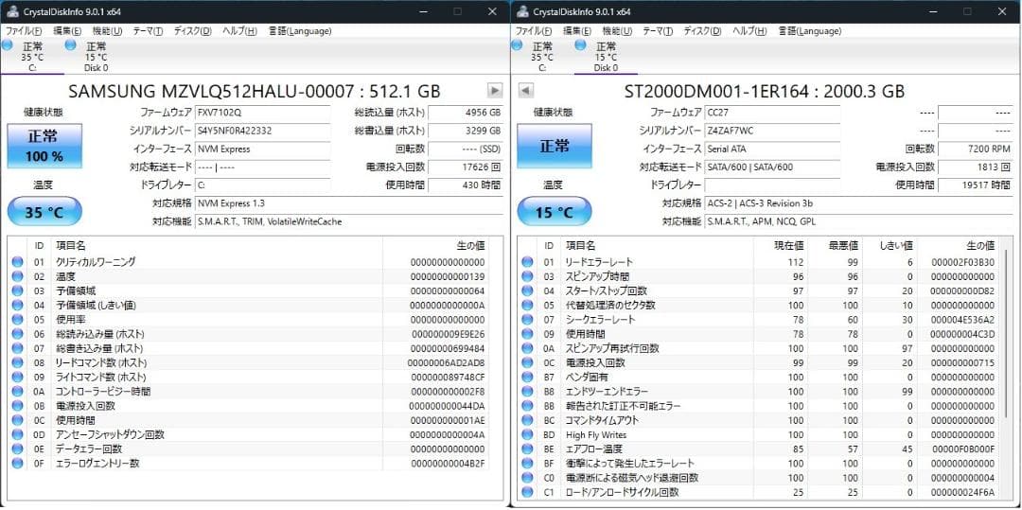Click 項目名 column header in right window

click(x=657, y=246)
